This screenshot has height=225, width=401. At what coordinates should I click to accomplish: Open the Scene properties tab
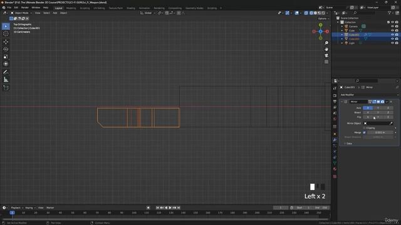click(335, 113)
